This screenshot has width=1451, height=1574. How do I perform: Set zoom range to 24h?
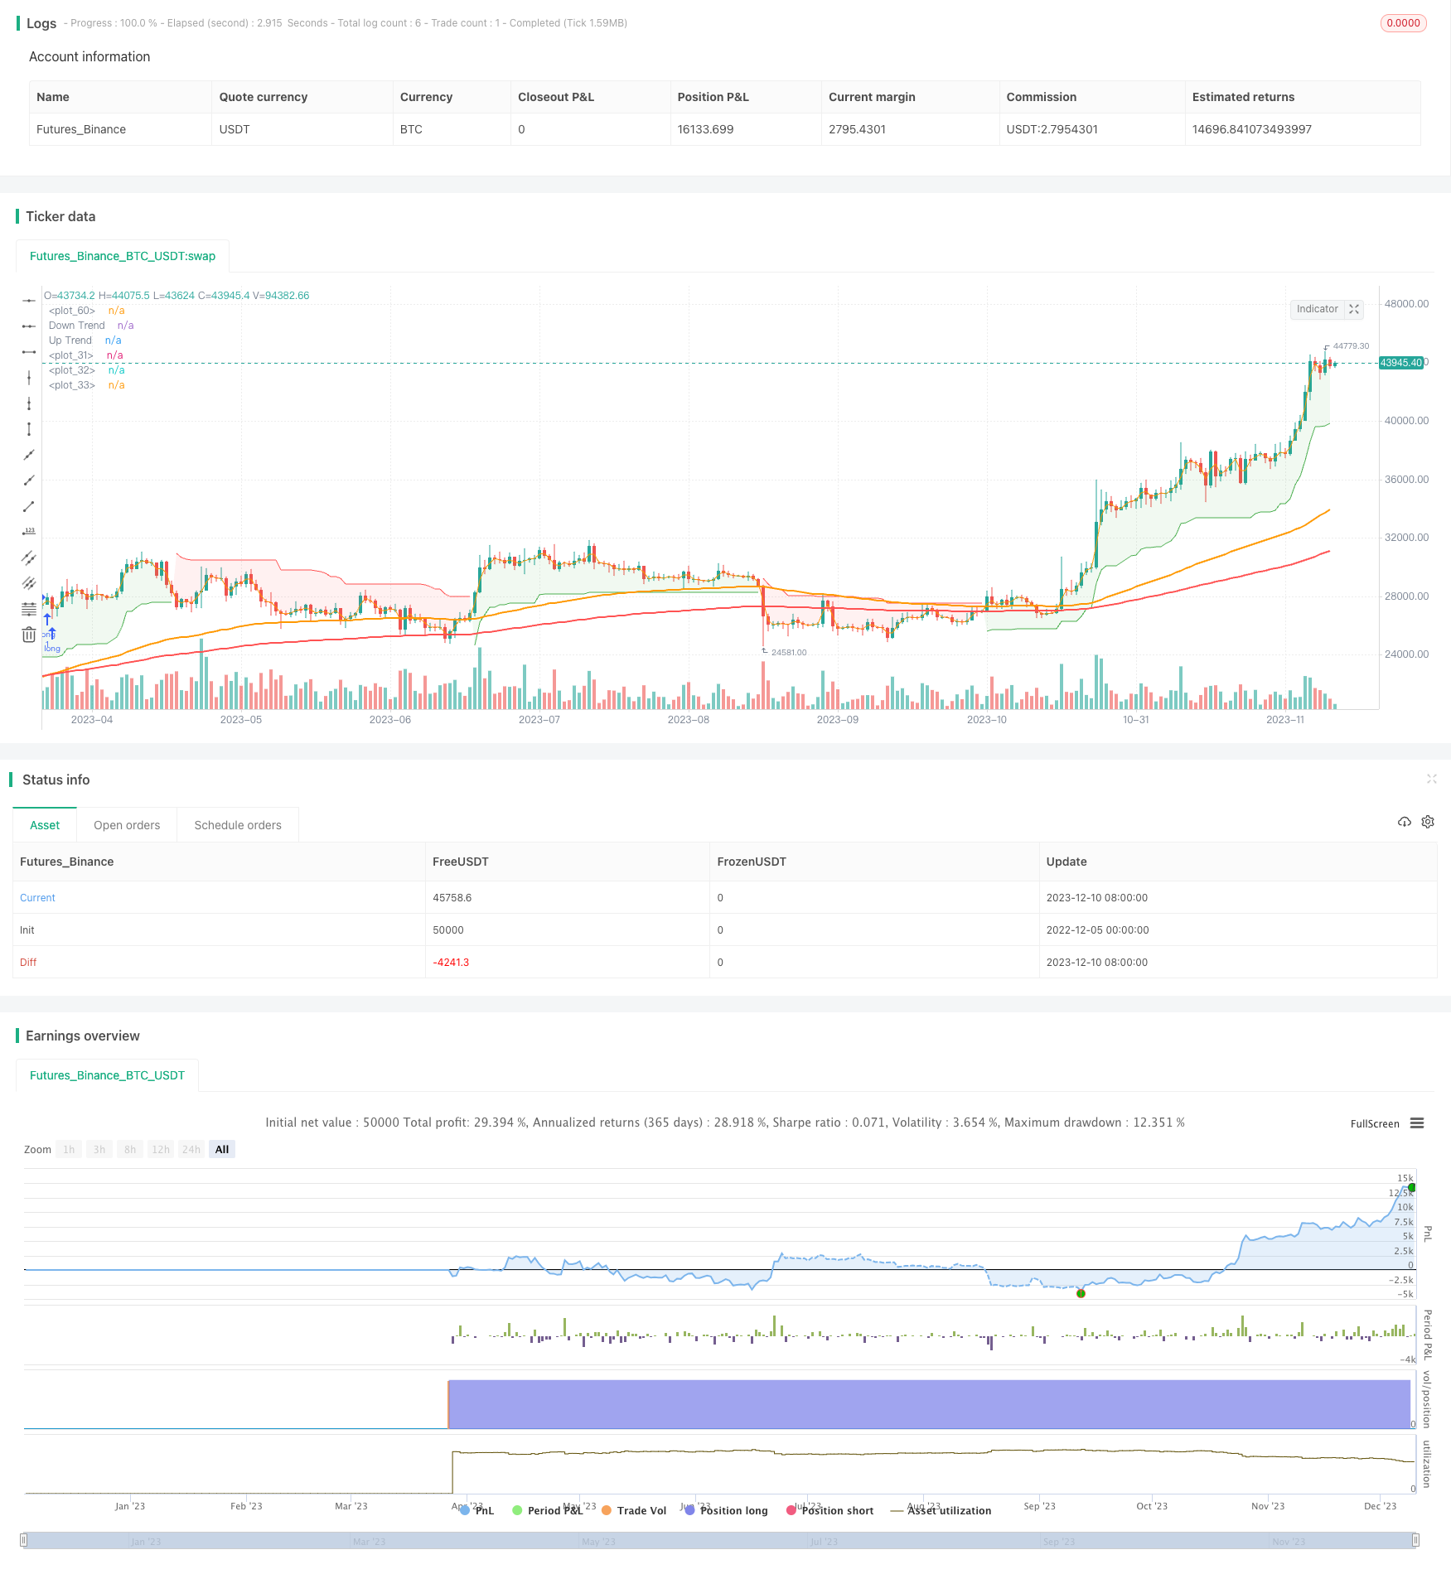point(191,1149)
